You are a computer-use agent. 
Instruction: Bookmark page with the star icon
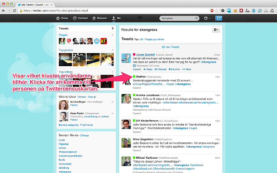pyautogui.click(x=216, y=10)
